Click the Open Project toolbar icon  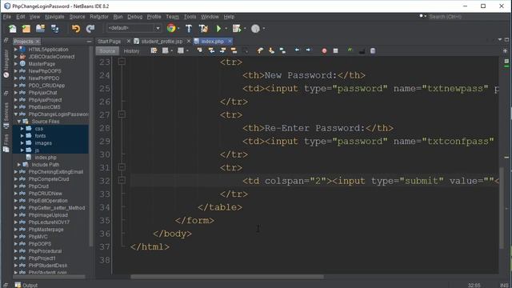41,29
